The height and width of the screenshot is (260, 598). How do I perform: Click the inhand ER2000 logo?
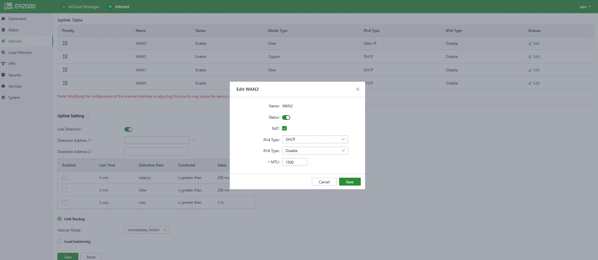click(x=19, y=6)
